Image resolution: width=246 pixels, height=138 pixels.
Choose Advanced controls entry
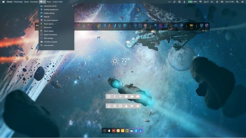coord(57,6)
